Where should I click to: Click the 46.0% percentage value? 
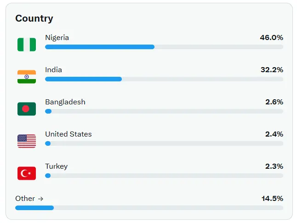[x=271, y=38]
